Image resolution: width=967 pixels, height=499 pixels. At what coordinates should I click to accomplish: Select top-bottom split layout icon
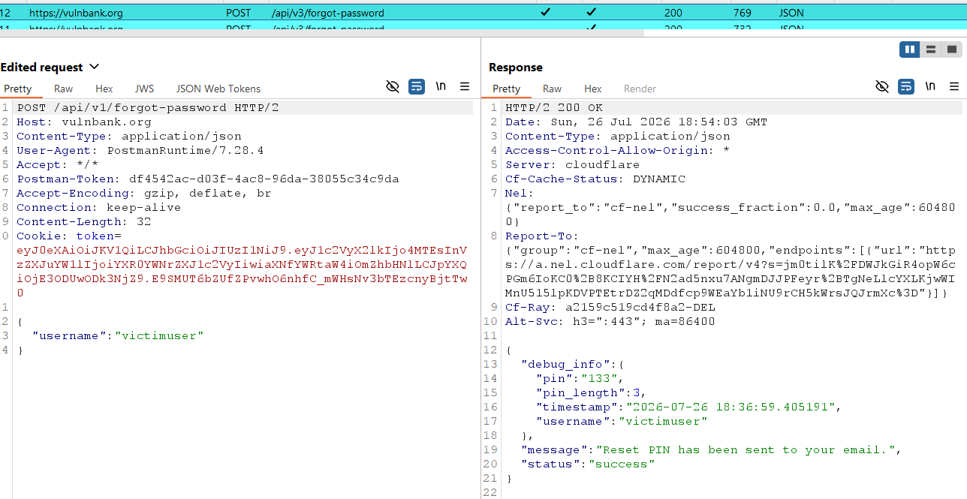point(931,50)
